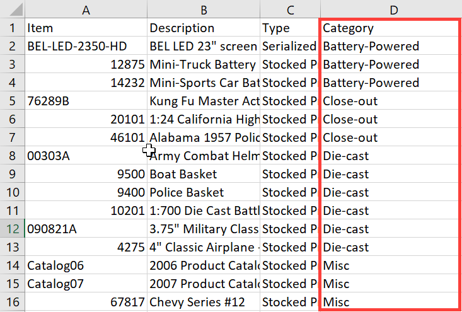Select column D header

[x=391, y=9]
